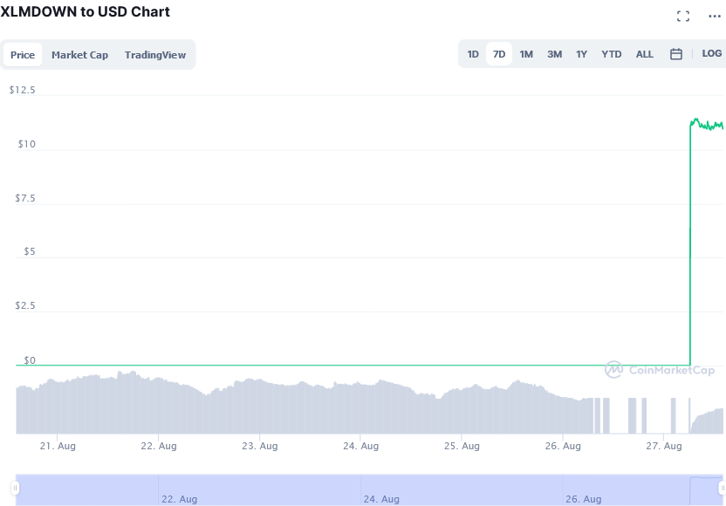
Task: Open the three-dots more options menu
Action: (x=715, y=17)
